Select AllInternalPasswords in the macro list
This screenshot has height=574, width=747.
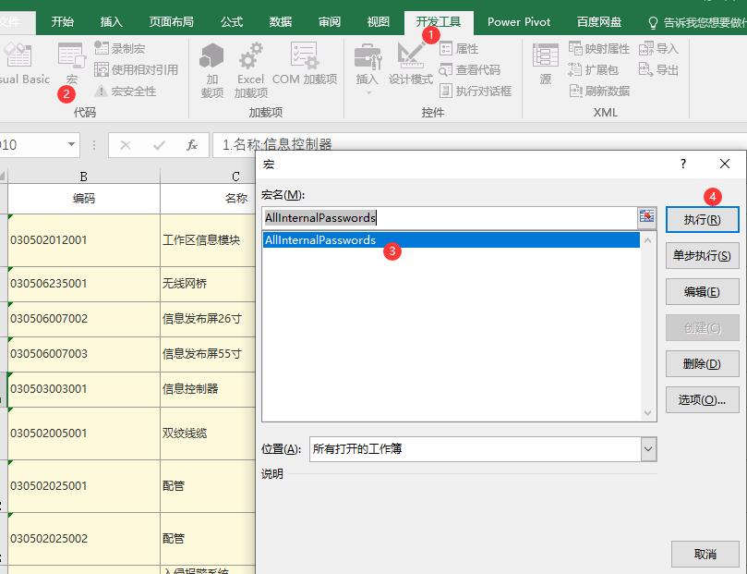(x=320, y=240)
